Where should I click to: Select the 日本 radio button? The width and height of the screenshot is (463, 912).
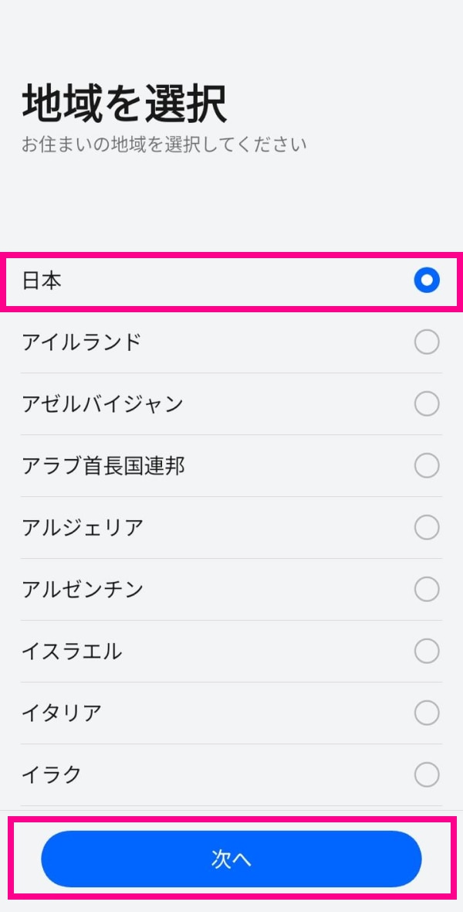coord(427,281)
